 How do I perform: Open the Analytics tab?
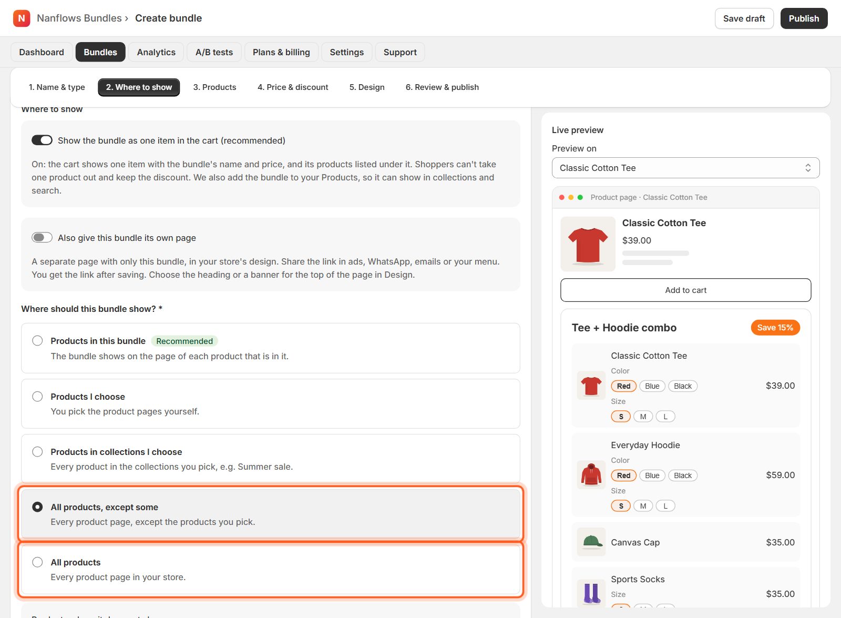156,52
